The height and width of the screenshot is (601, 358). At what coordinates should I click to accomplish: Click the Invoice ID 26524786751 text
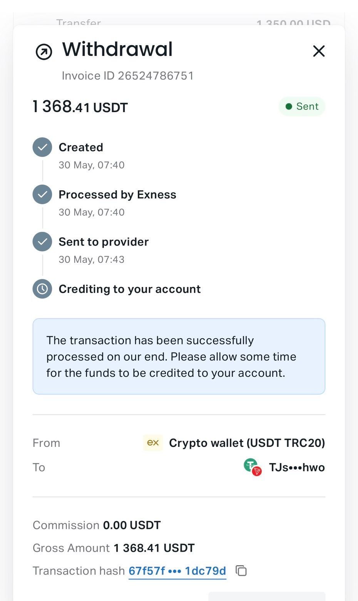(x=127, y=76)
